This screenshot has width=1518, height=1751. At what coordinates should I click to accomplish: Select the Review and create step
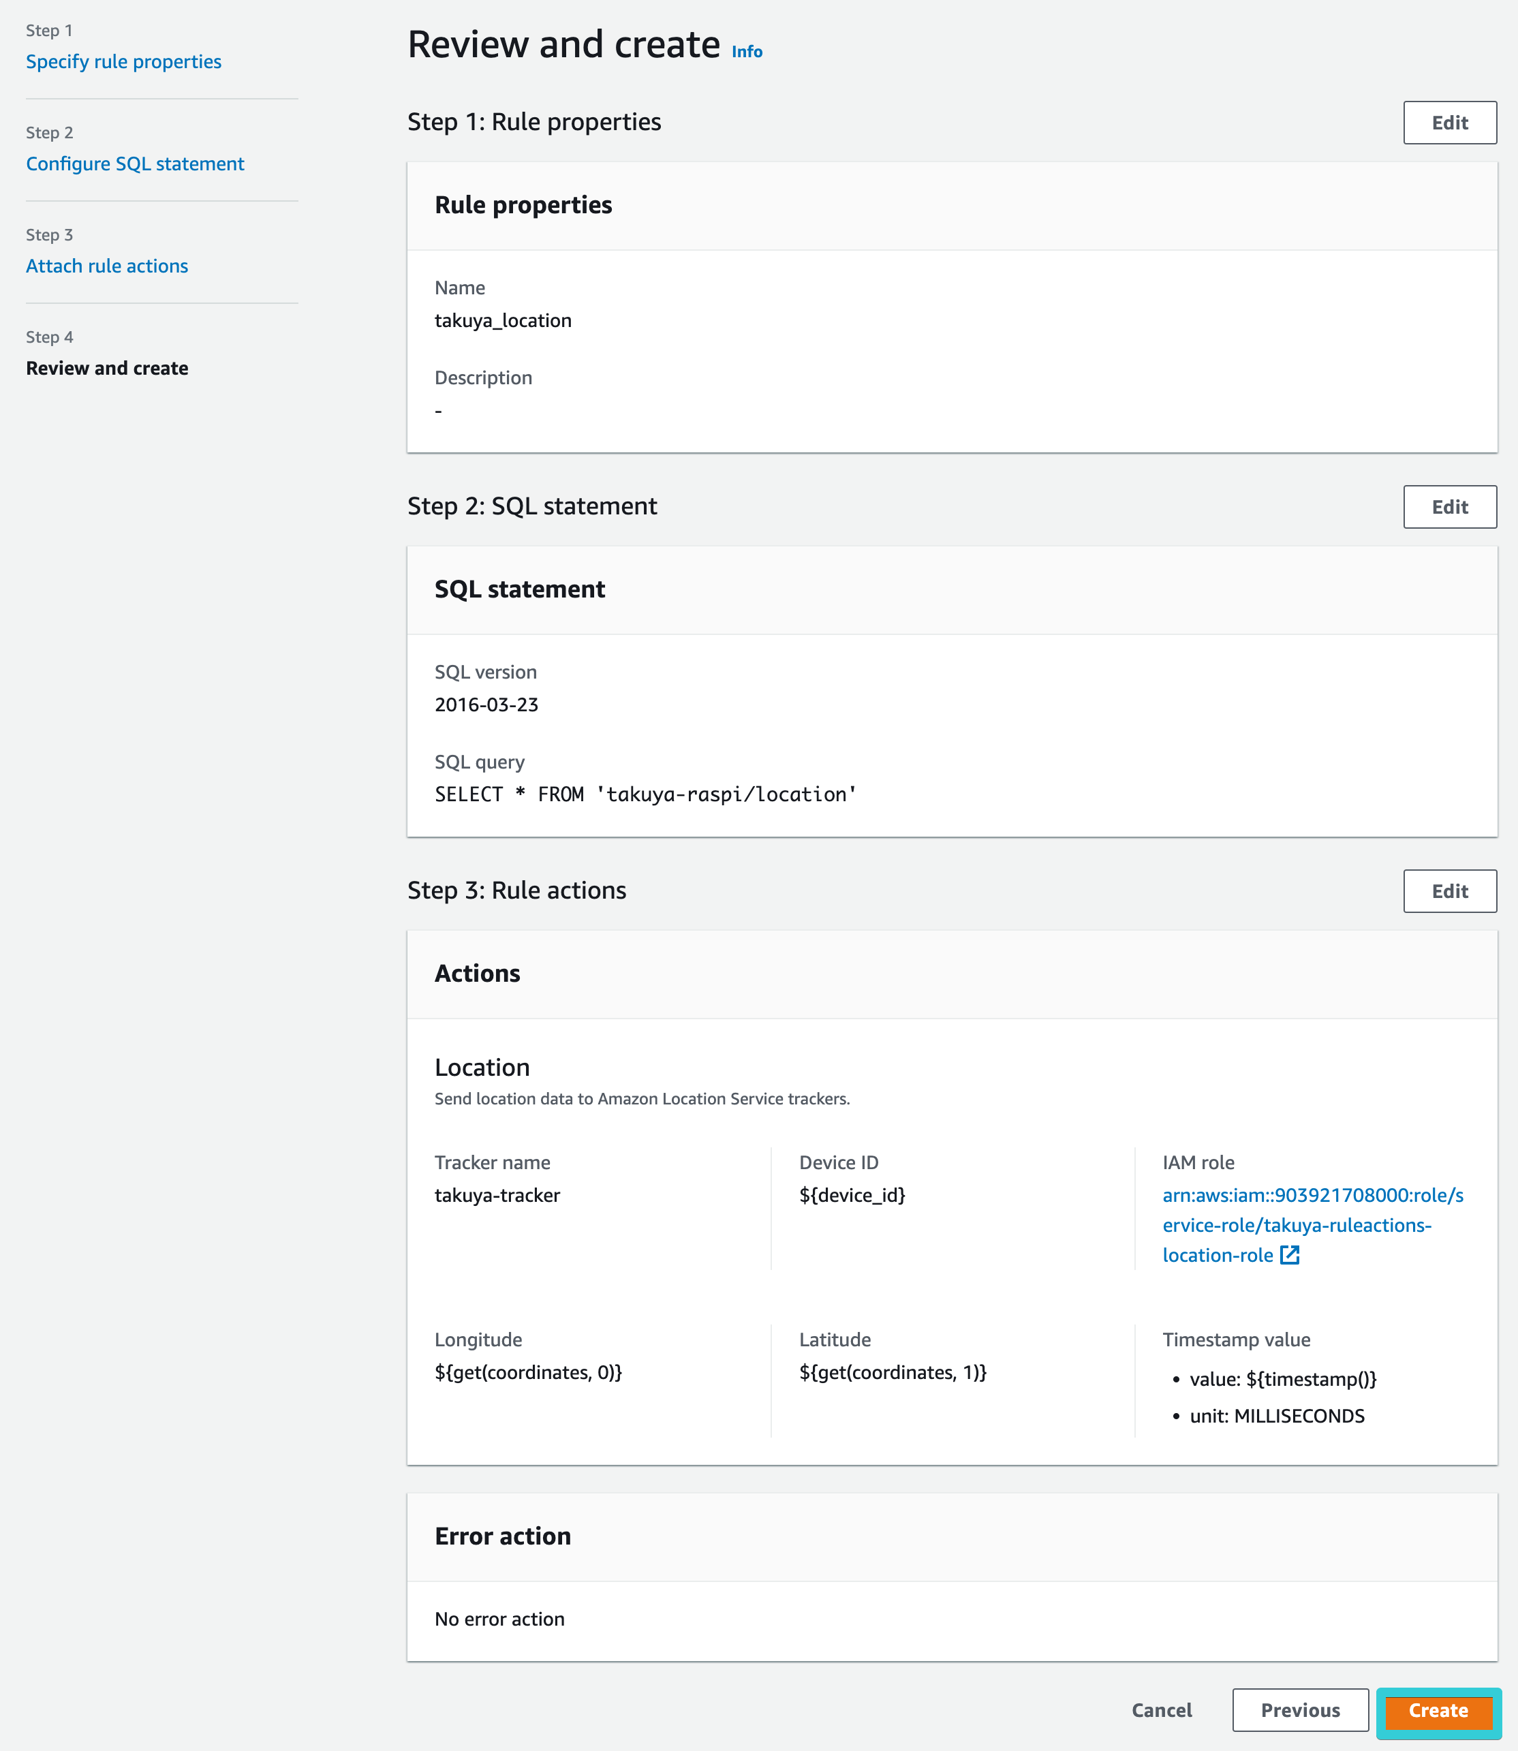pyautogui.click(x=107, y=368)
